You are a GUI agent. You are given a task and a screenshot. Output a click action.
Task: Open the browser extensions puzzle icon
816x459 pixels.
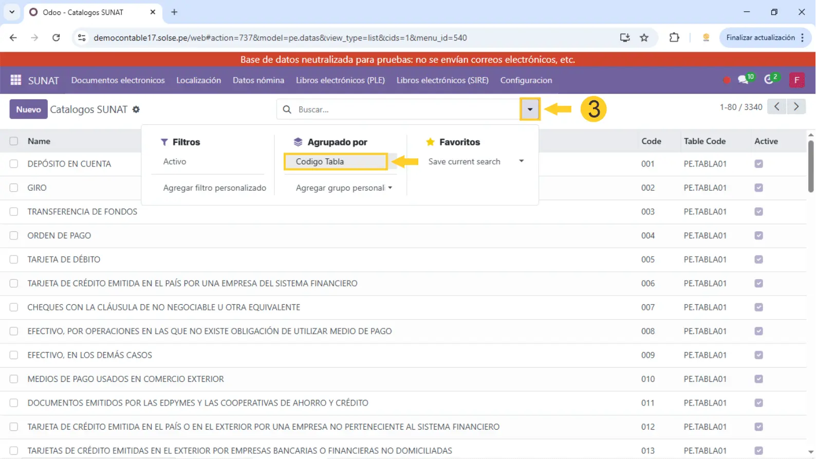click(x=674, y=38)
